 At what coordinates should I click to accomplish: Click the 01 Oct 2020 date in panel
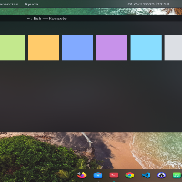(x=141, y=4)
